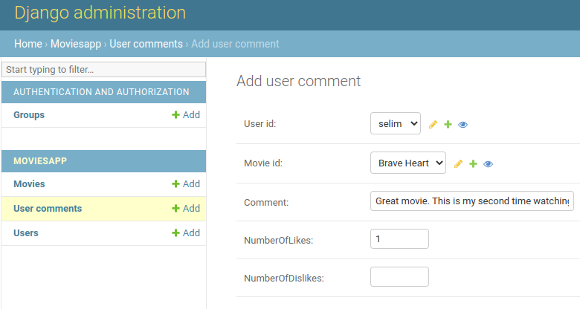Viewport: 580px width, 309px height.
Task: Click the pencil icon to edit selected user
Action: (x=433, y=125)
